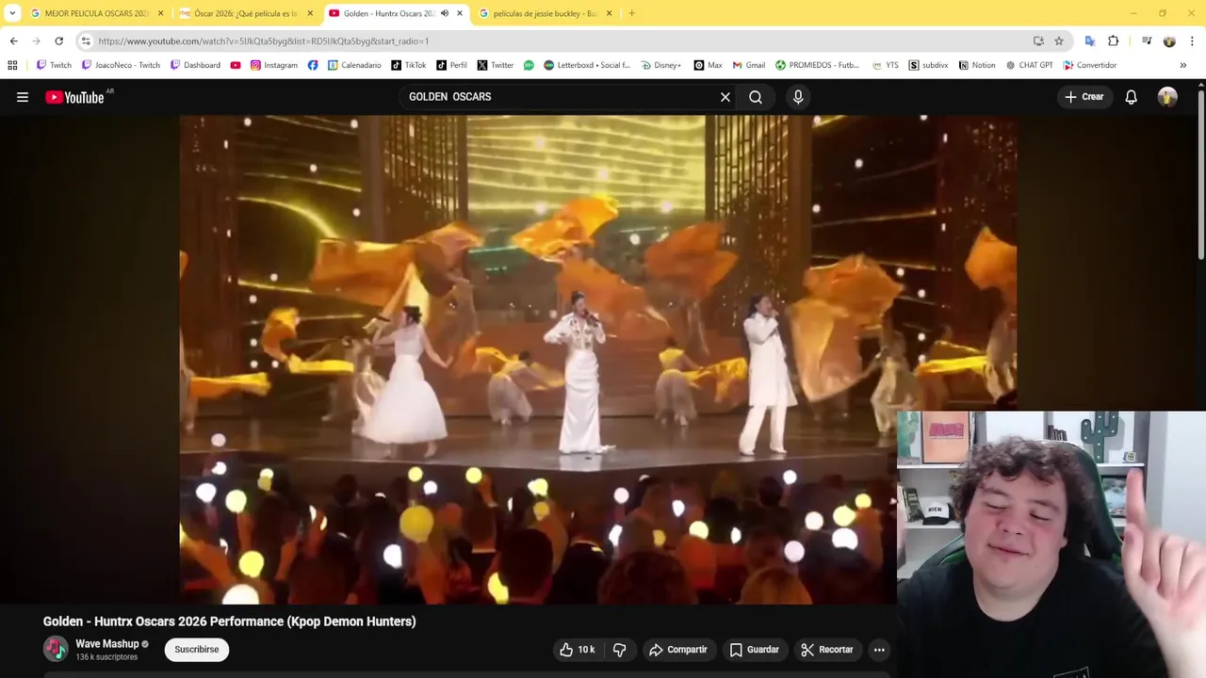
Task: Clip the video with Recortar
Action: 827,650
